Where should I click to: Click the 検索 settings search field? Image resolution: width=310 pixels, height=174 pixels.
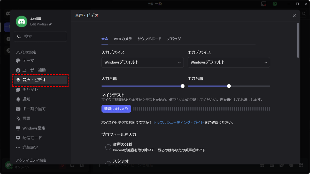coord(40,37)
